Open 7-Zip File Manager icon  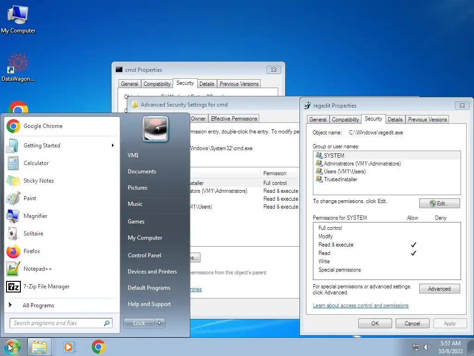[13, 286]
